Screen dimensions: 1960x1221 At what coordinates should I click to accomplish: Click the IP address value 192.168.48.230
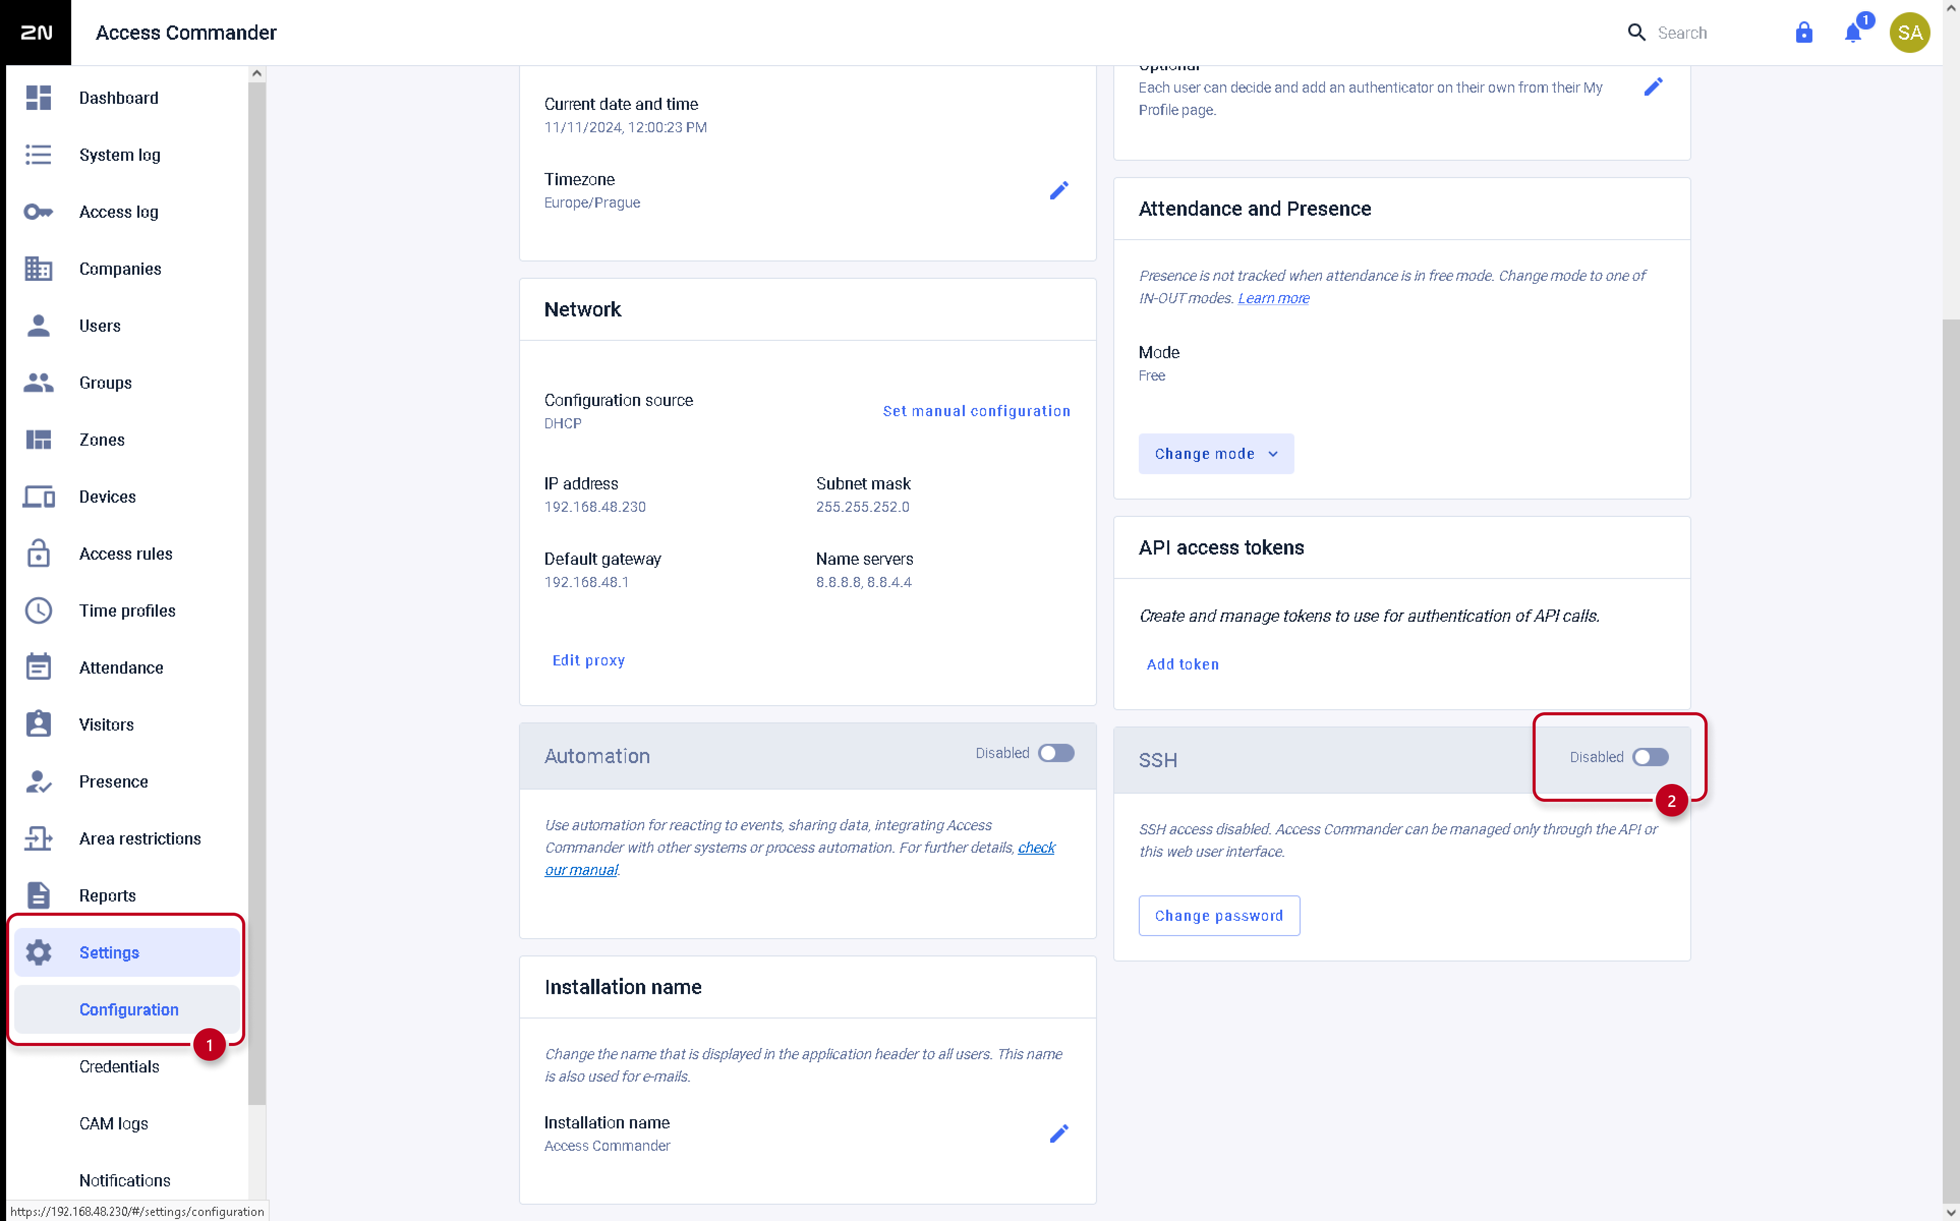(x=594, y=507)
